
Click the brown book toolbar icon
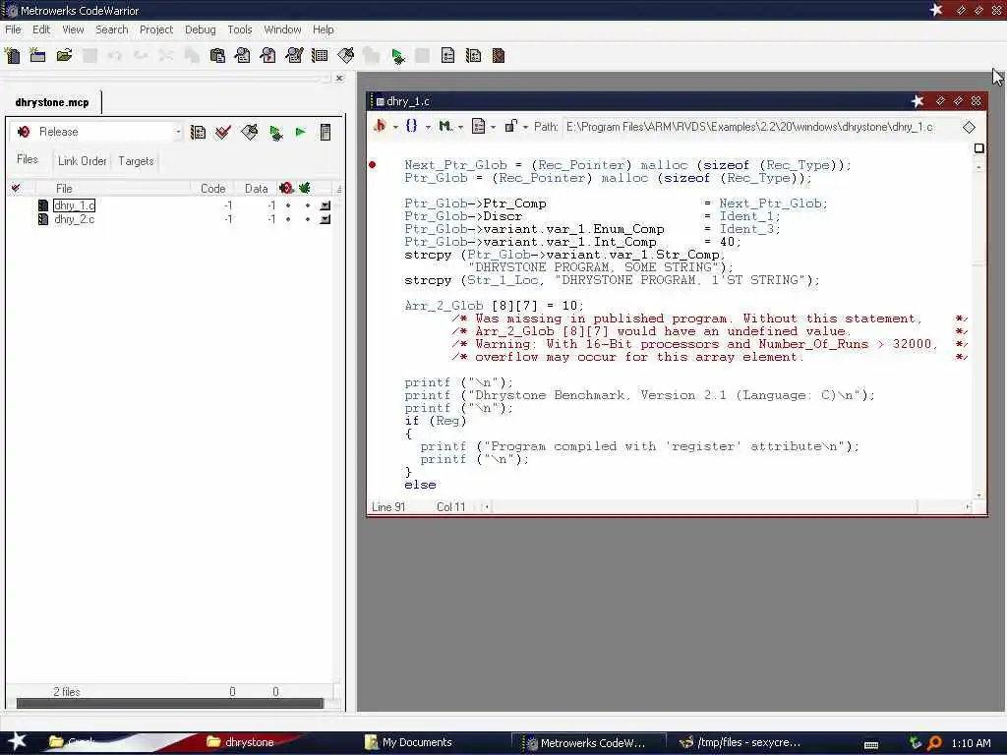[x=499, y=56]
